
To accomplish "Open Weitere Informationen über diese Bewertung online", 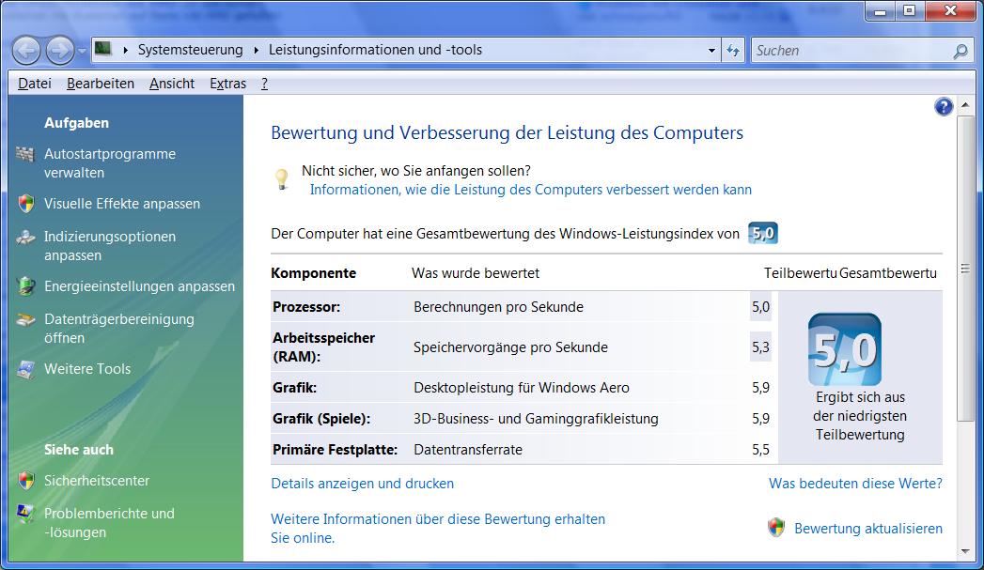I will (x=437, y=529).
